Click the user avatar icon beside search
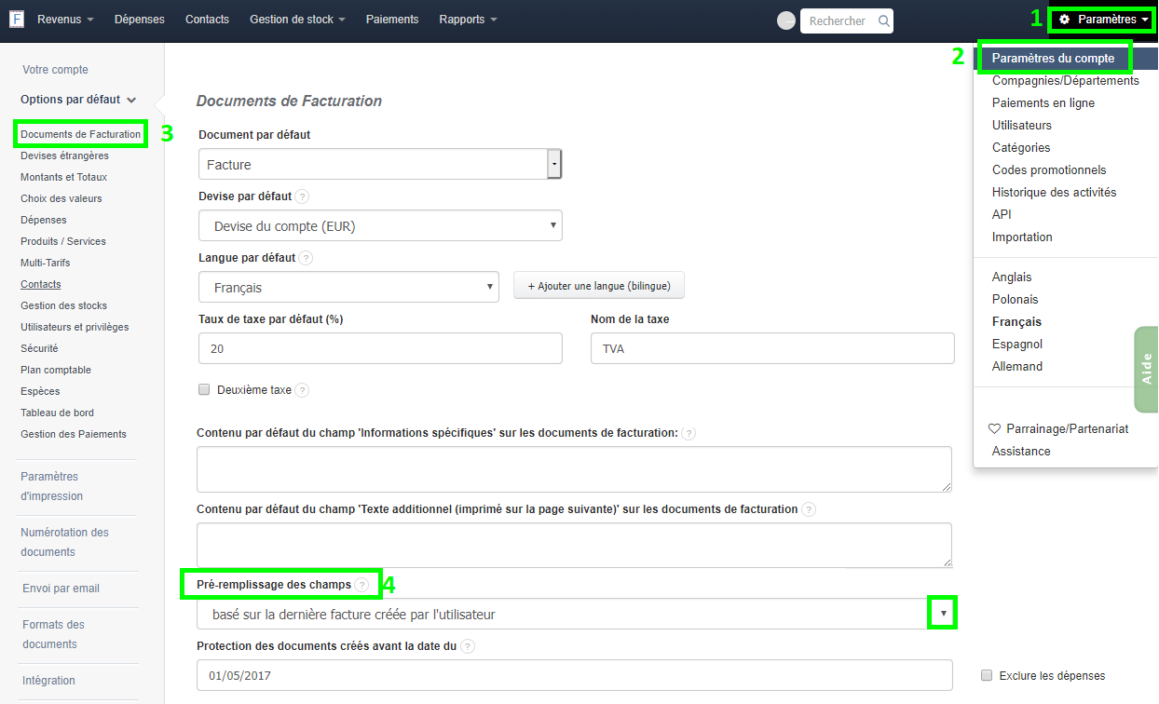This screenshot has height=704, width=1159. click(x=786, y=20)
